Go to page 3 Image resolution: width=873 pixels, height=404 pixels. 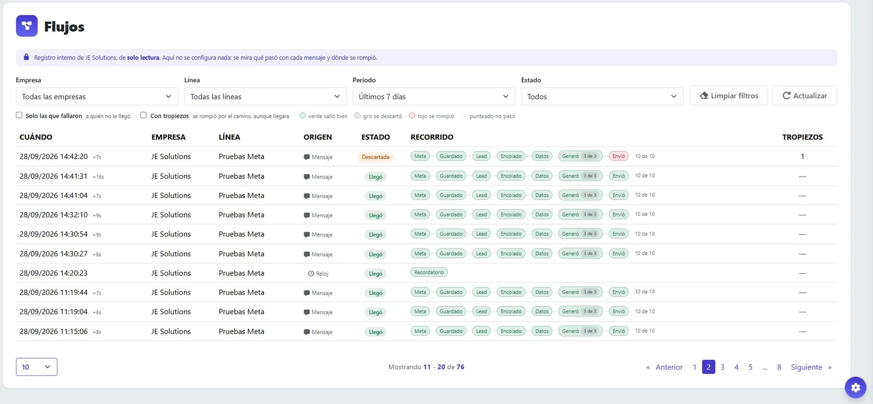(722, 367)
